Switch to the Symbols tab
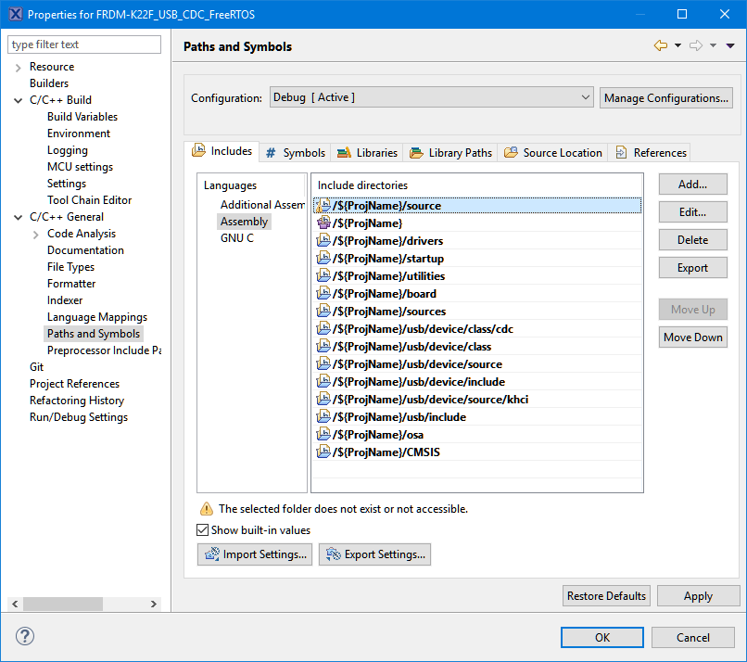This screenshot has width=747, height=662. [296, 153]
